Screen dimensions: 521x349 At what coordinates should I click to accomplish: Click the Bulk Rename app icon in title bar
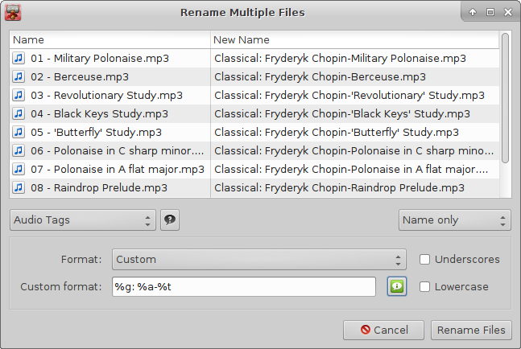[x=13, y=13]
